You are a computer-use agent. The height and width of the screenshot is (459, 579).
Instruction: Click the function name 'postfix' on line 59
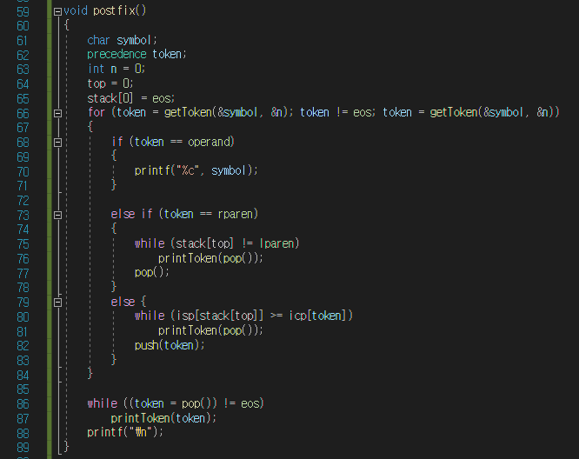(x=114, y=10)
